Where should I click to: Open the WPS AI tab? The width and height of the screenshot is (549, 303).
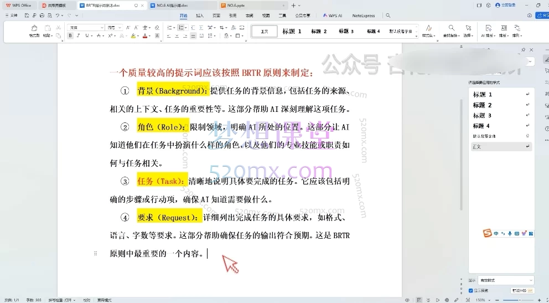[x=332, y=16]
